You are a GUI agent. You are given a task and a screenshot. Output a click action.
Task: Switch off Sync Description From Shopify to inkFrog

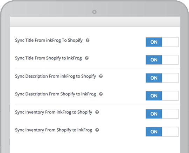pos(162,96)
